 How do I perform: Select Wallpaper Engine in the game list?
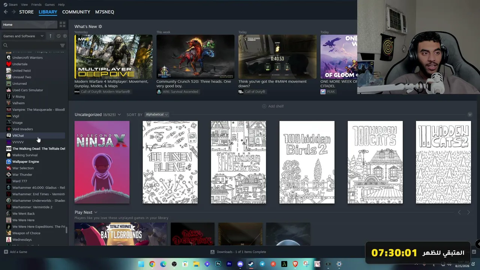(25, 162)
